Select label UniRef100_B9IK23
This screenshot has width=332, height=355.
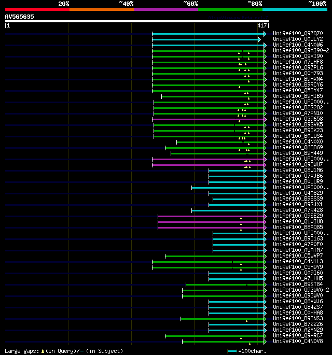[x=298, y=130]
